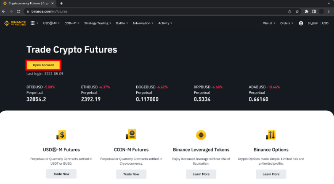
Task: Bookmark this page with star icon
Action: coord(297,11)
